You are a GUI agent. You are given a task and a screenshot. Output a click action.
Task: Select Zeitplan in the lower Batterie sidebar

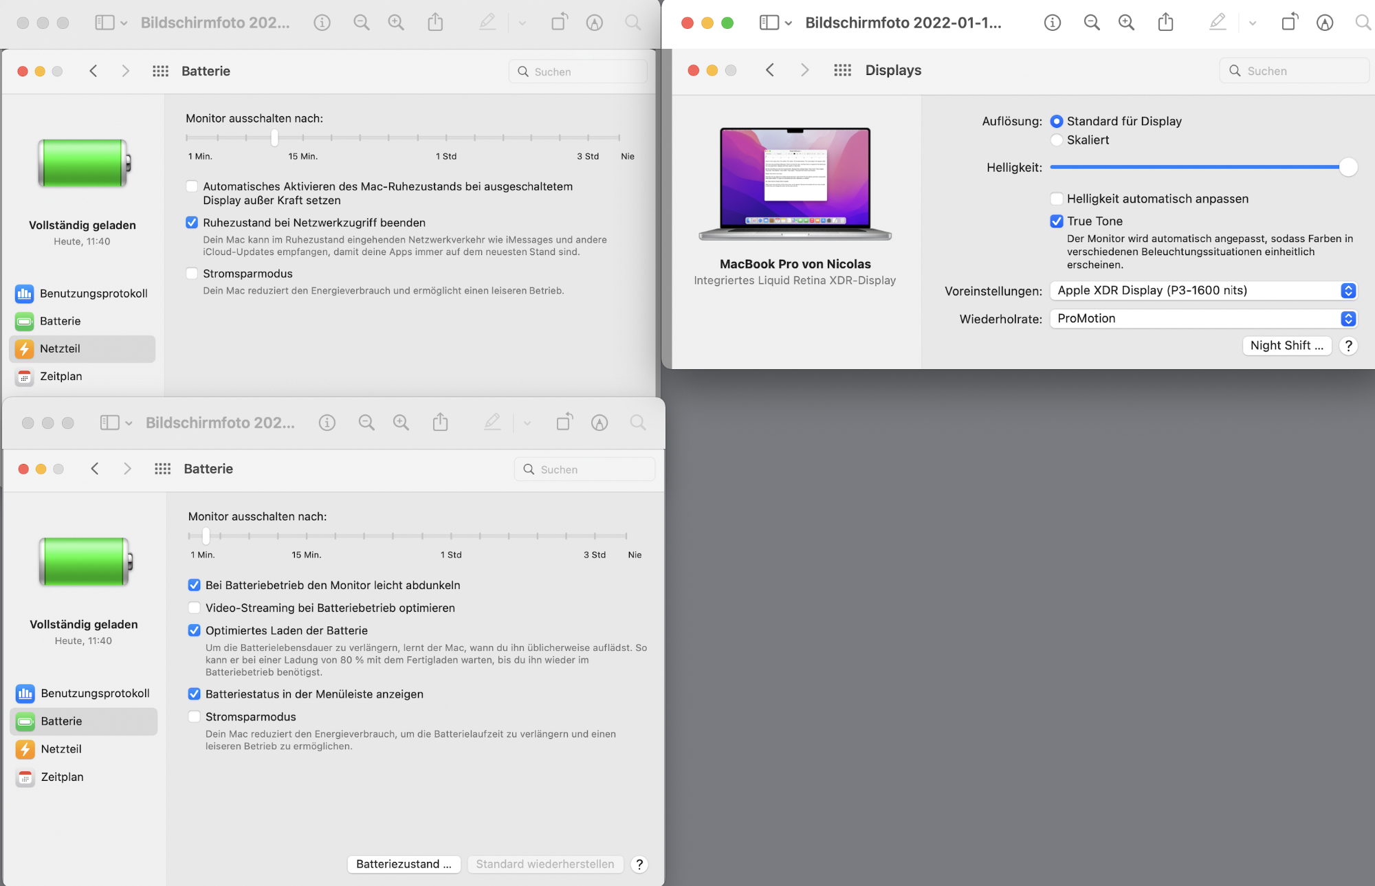62,777
